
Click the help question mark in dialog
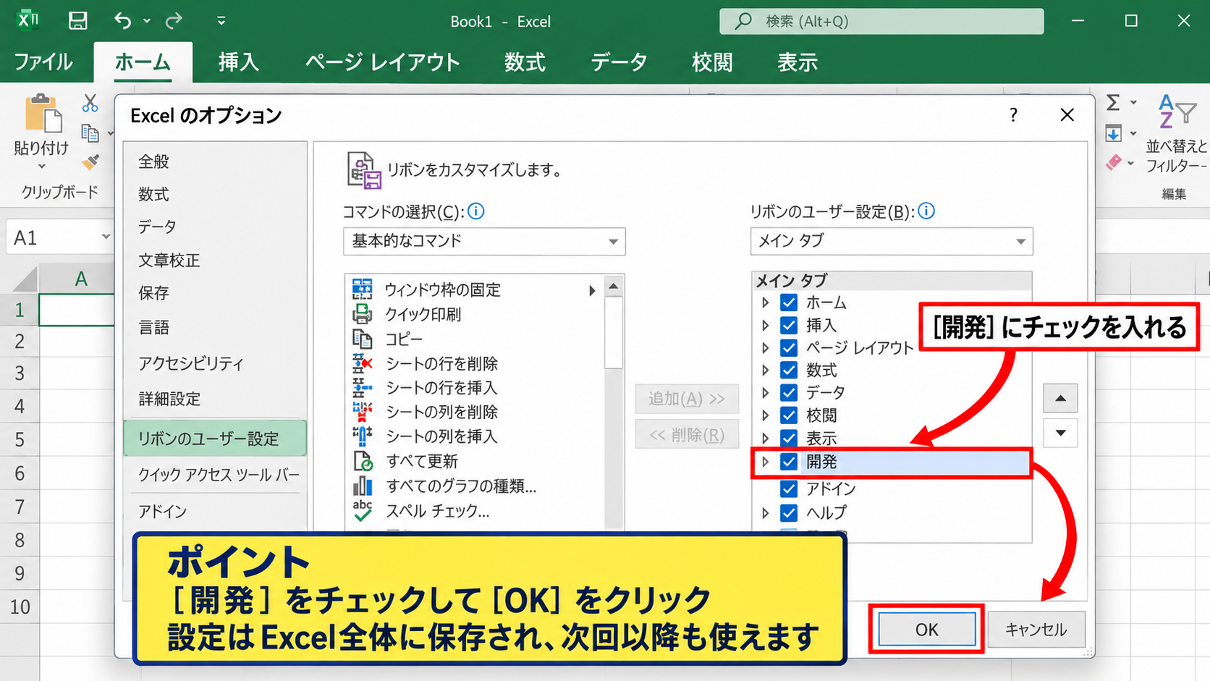pyautogui.click(x=1013, y=115)
